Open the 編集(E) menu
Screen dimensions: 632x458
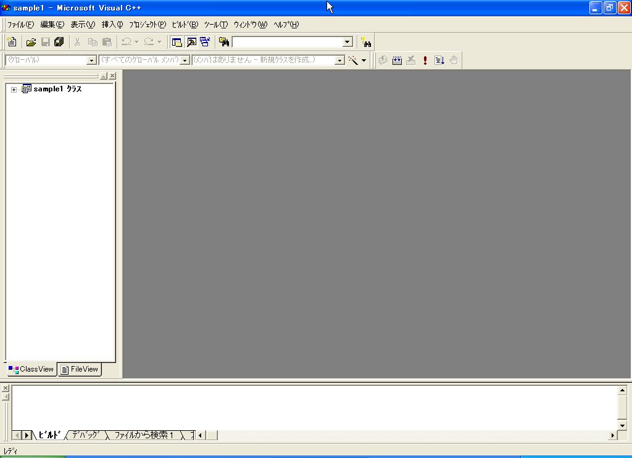[x=52, y=25]
